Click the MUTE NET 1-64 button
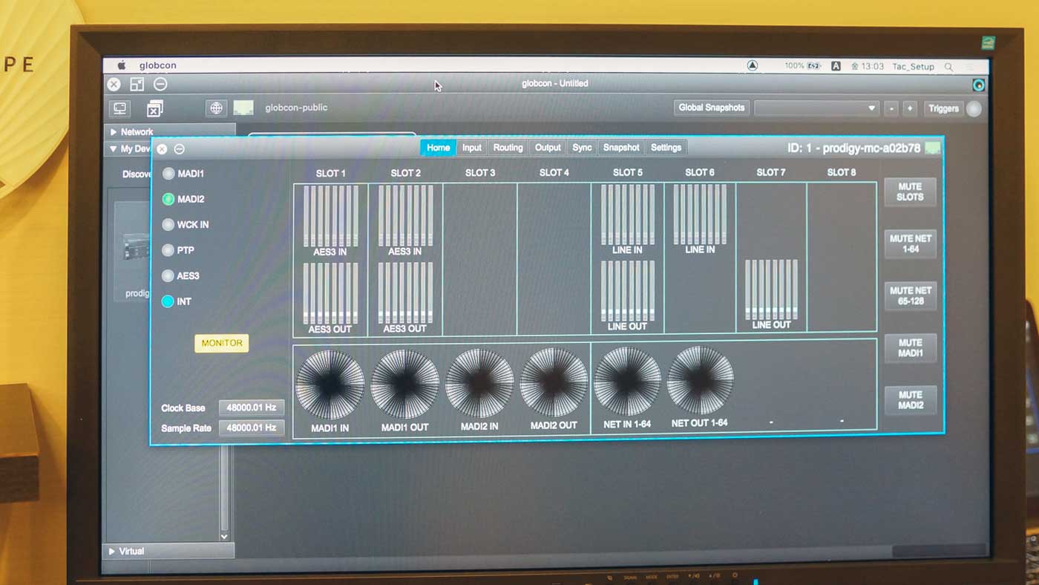This screenshot has height=585, width=1039. pyautogui.click(x=910, y=244)
